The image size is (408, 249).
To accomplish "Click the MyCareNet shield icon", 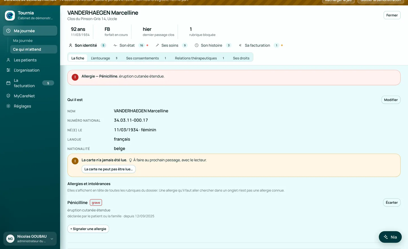I will point(8,96).
